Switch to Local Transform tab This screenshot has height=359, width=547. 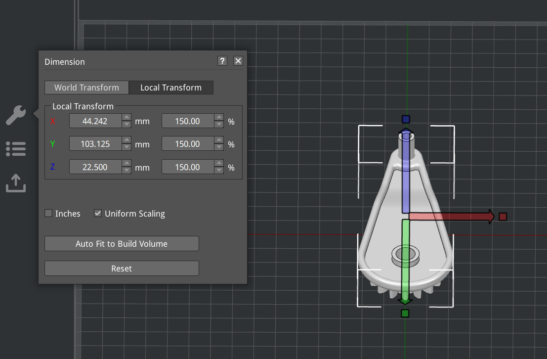tap(171, 88)
